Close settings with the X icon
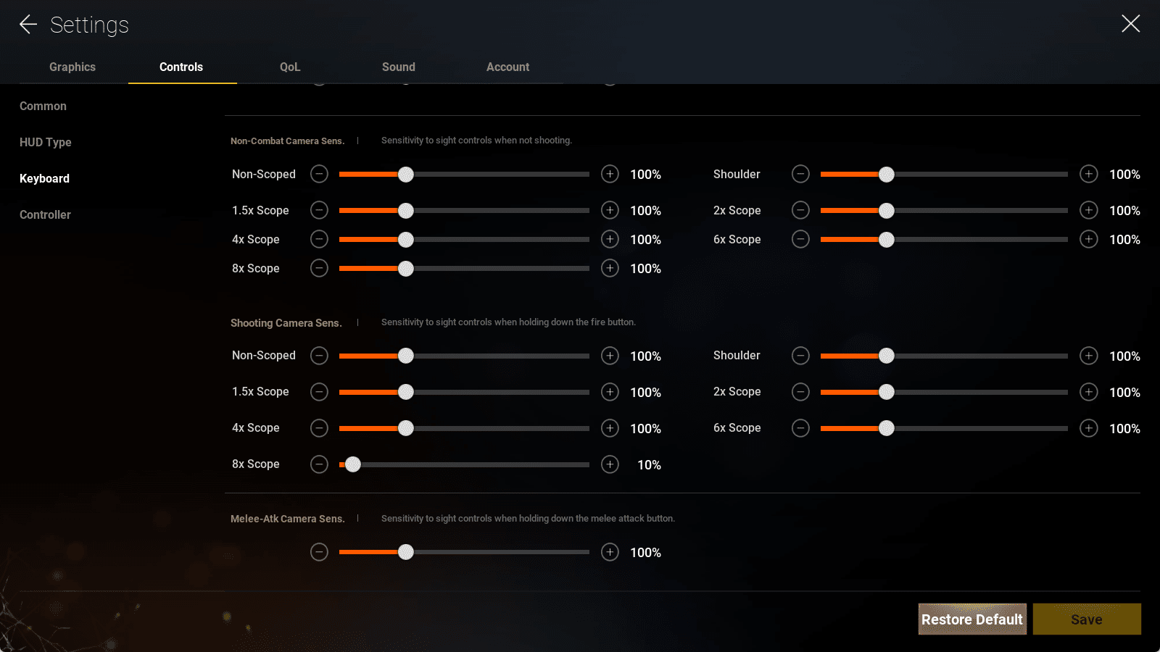1160x652 pixels. 1130,24
